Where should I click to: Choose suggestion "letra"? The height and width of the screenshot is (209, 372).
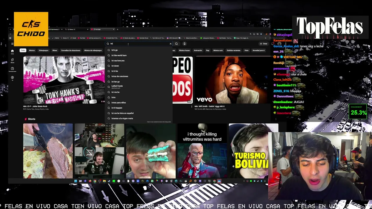[139, 98]
